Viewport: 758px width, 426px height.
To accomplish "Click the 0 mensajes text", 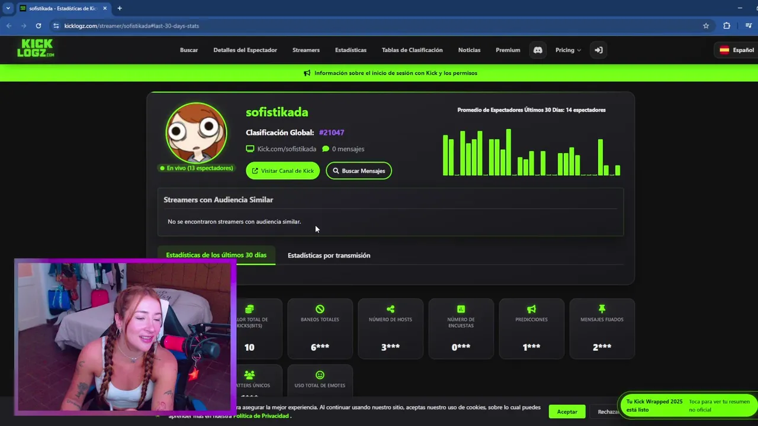I will [348, 149].
